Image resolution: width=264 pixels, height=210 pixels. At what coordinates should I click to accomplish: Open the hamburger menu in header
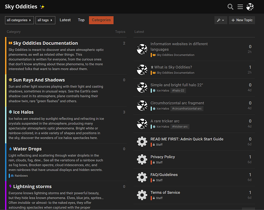[240, 7]
